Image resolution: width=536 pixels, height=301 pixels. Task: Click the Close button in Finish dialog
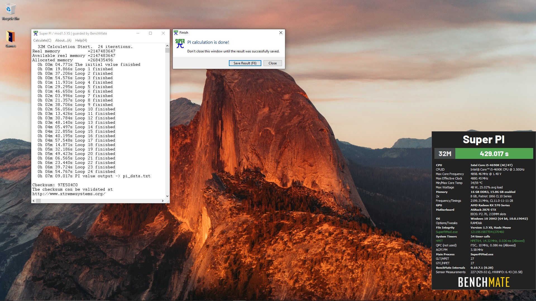(x=272, y=63)
